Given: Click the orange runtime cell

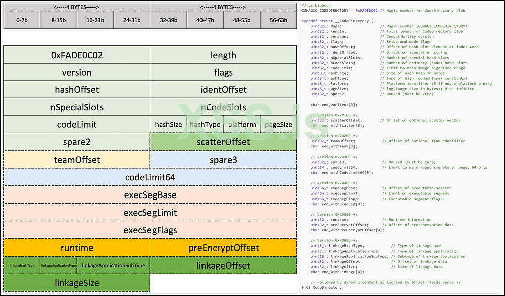Looking at the screenshot, I should coord(77,248).
